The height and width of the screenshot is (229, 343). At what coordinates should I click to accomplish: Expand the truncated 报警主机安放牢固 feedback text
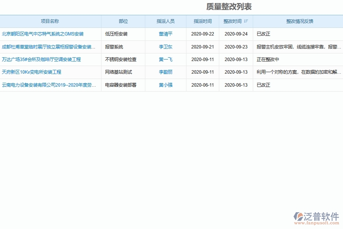pos(300,47)
